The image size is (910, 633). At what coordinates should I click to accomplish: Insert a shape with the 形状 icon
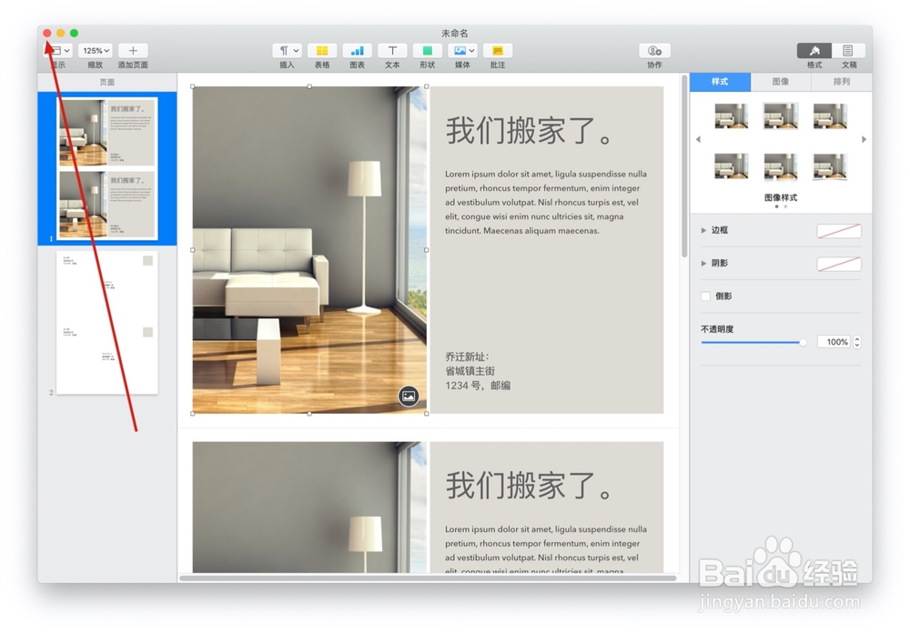tap(426, 50)
